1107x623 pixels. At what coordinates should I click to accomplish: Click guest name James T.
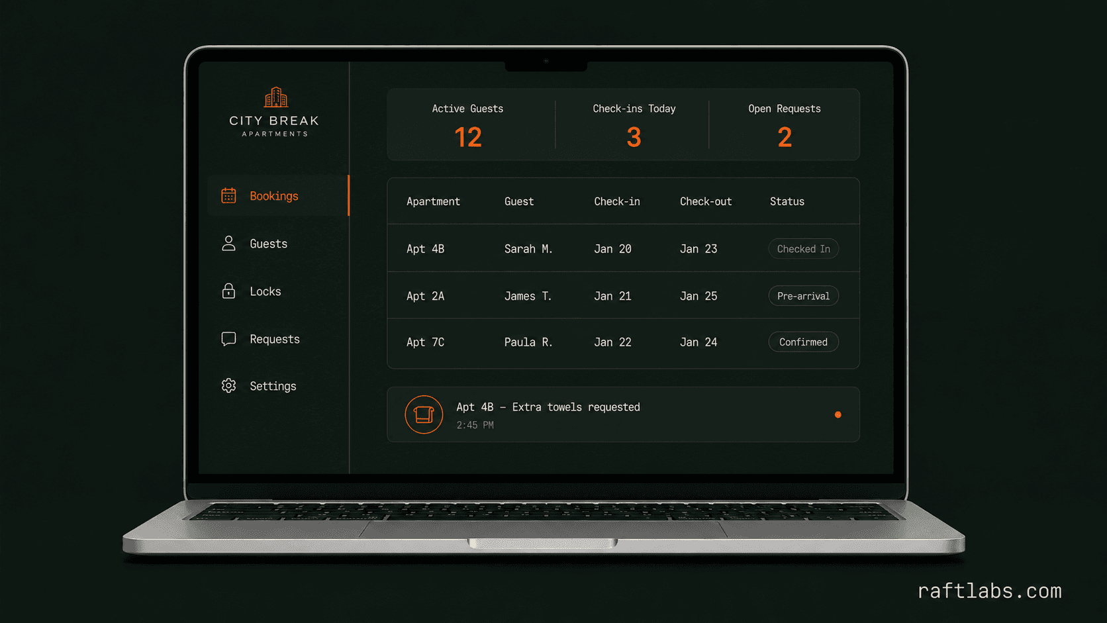pyautogui.click(x=528, y=296)
